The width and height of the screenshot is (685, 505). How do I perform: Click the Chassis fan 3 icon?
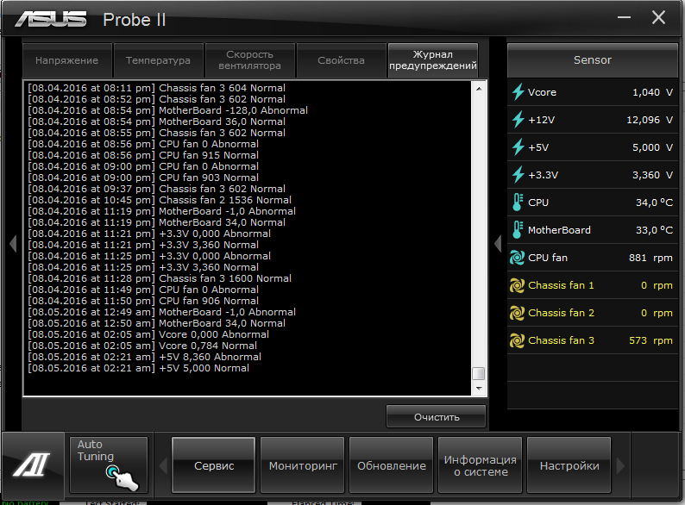(518, 340)
